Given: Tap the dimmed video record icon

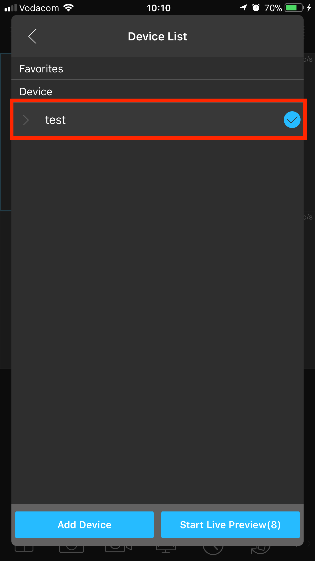Looking at the screenshot, I should pos(118,549).
